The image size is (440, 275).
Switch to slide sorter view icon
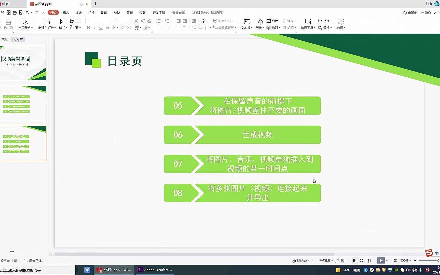(362, 260)
